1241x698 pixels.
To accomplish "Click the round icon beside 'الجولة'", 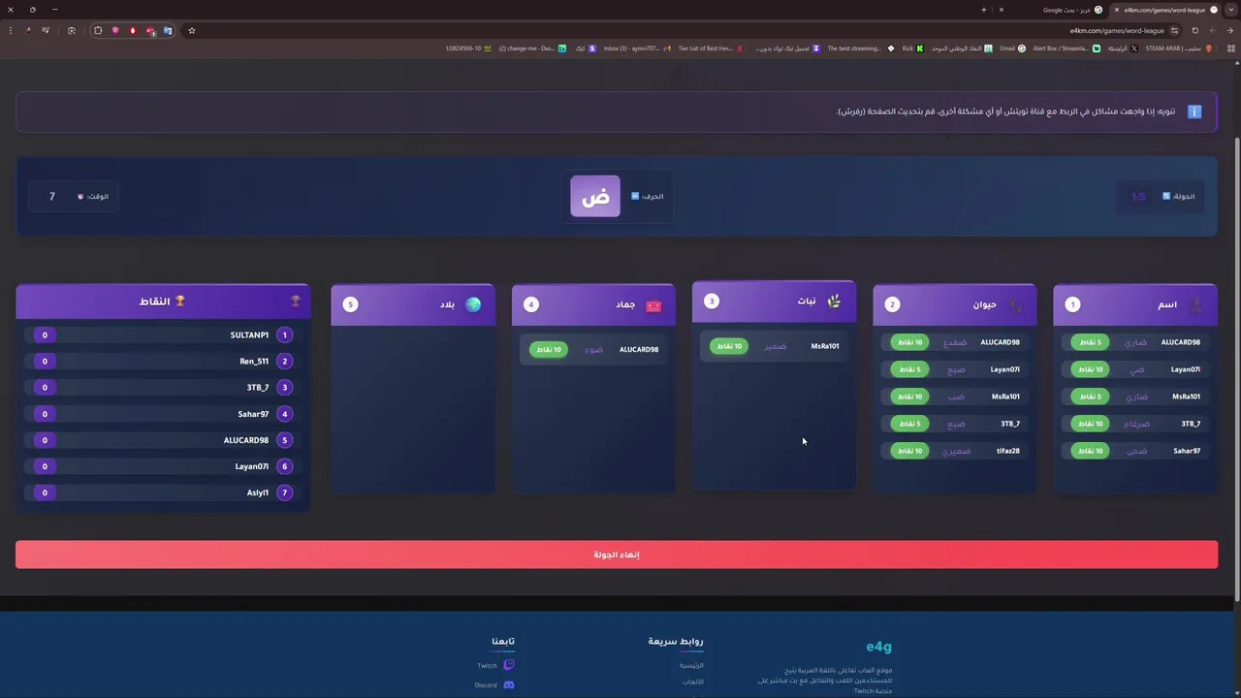I will pos(1166,196).
